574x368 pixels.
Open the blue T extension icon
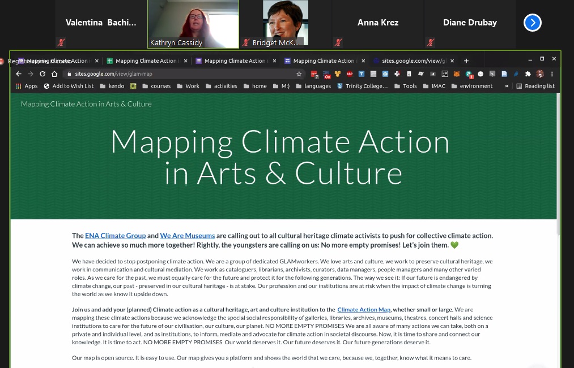point(362,73)
